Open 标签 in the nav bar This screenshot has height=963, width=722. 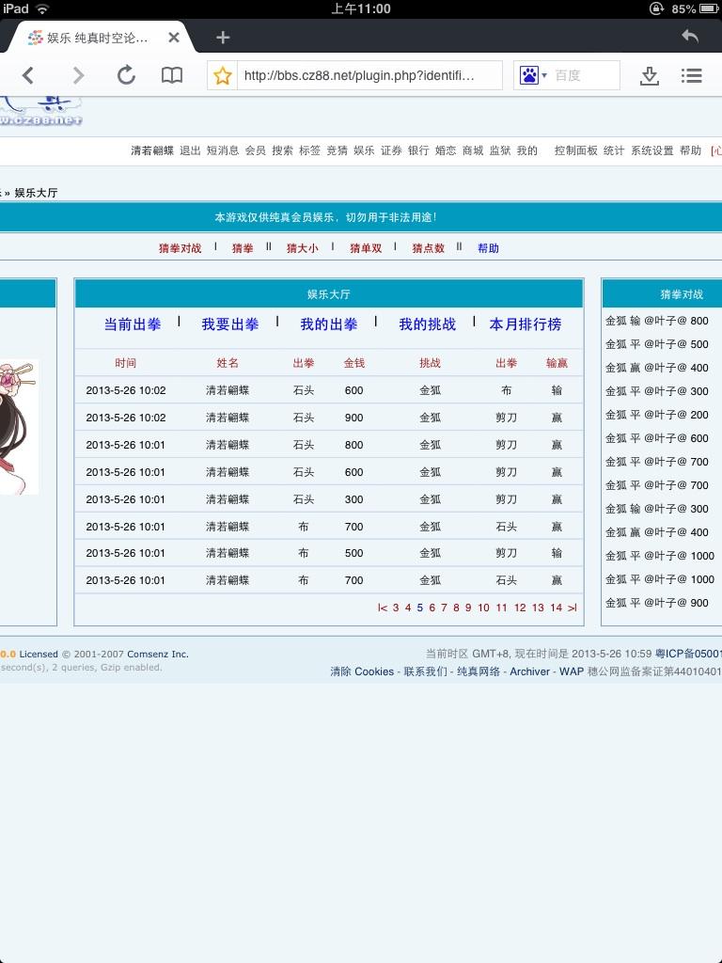pos(309,150)
